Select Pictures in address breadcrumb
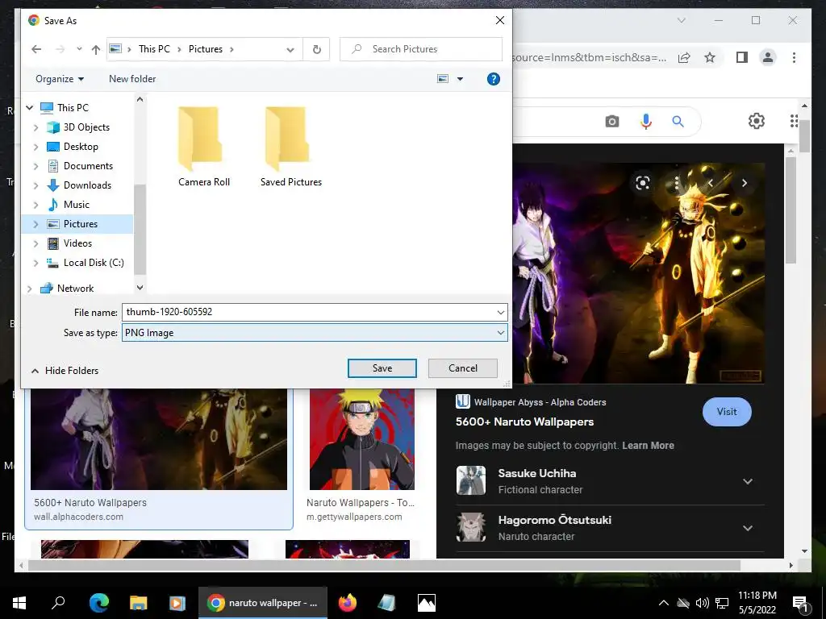Screen dimensions: 826x619 206,49
